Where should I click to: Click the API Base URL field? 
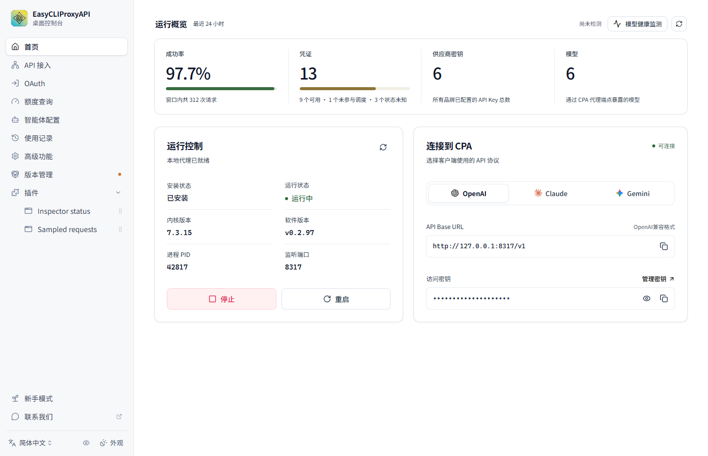(550, 246)
